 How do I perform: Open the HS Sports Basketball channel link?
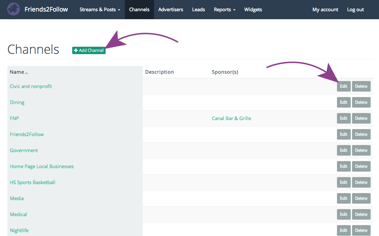coord(32,182)
